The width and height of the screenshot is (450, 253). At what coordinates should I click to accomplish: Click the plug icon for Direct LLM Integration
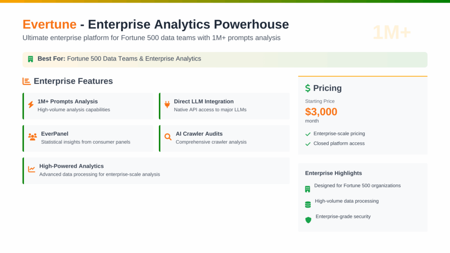(x=167, y=105)
